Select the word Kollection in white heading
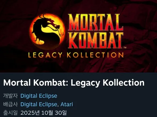This screenshot has height=117, width=157. click(x=123, y=83)
